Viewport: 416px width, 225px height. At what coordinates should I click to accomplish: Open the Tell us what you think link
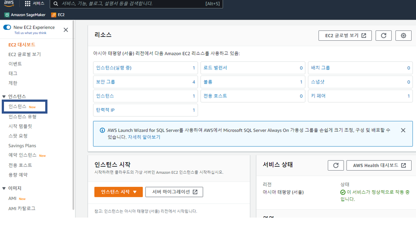[30, 33]
